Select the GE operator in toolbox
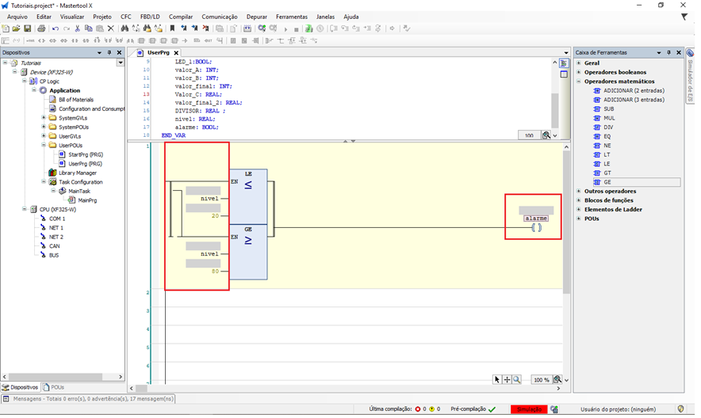 [x=607, y=182]
